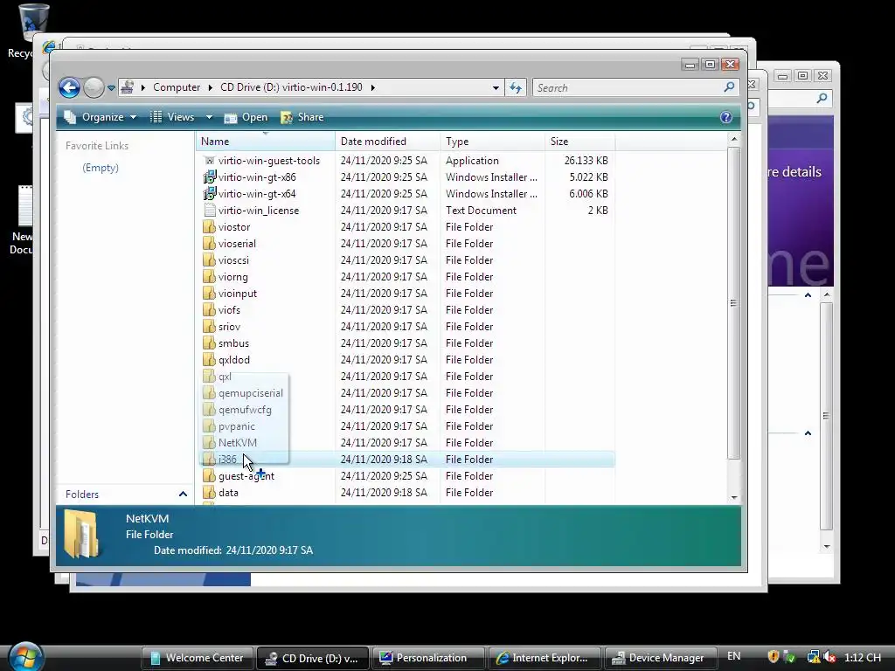Click the Open toolbar button
Screen dimensions: 895x671
point(246,117)
